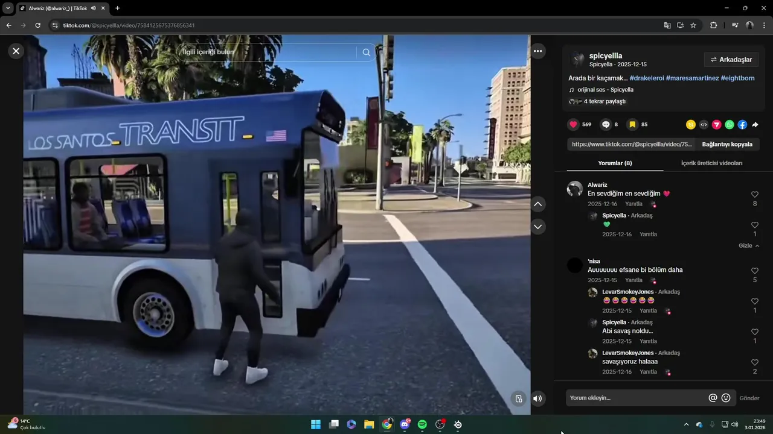773x434 pixels.
Task: Open the #drakeleroi hashtag
Action: 647,78
